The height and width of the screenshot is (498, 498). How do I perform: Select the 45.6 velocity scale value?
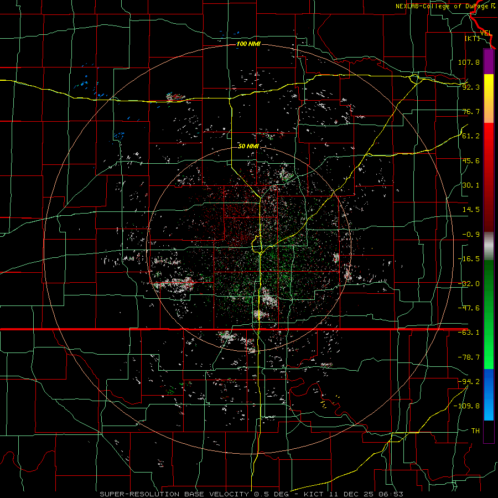click(x=471, y=160)
